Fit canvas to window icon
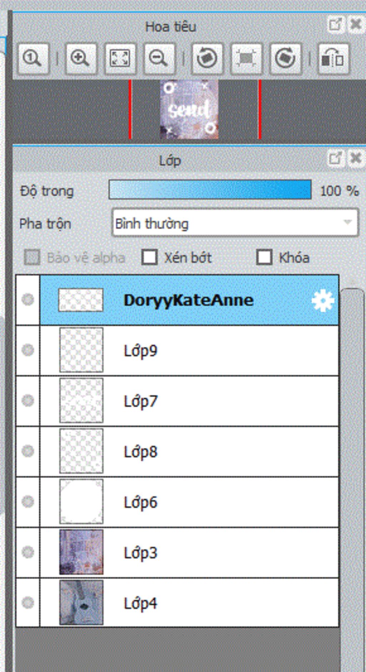366x672 pixels. pyautogui.click(x=120, y=58)
